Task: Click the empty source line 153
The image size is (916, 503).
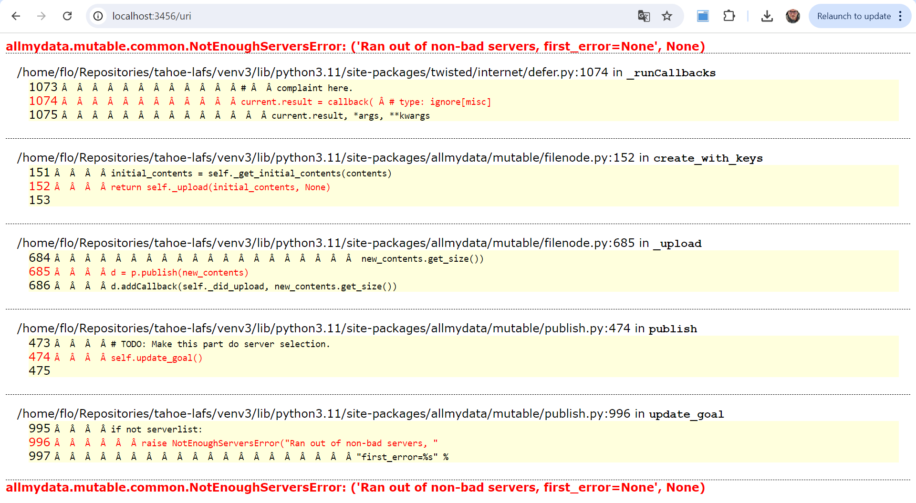Action: click(x=40, y=200)
